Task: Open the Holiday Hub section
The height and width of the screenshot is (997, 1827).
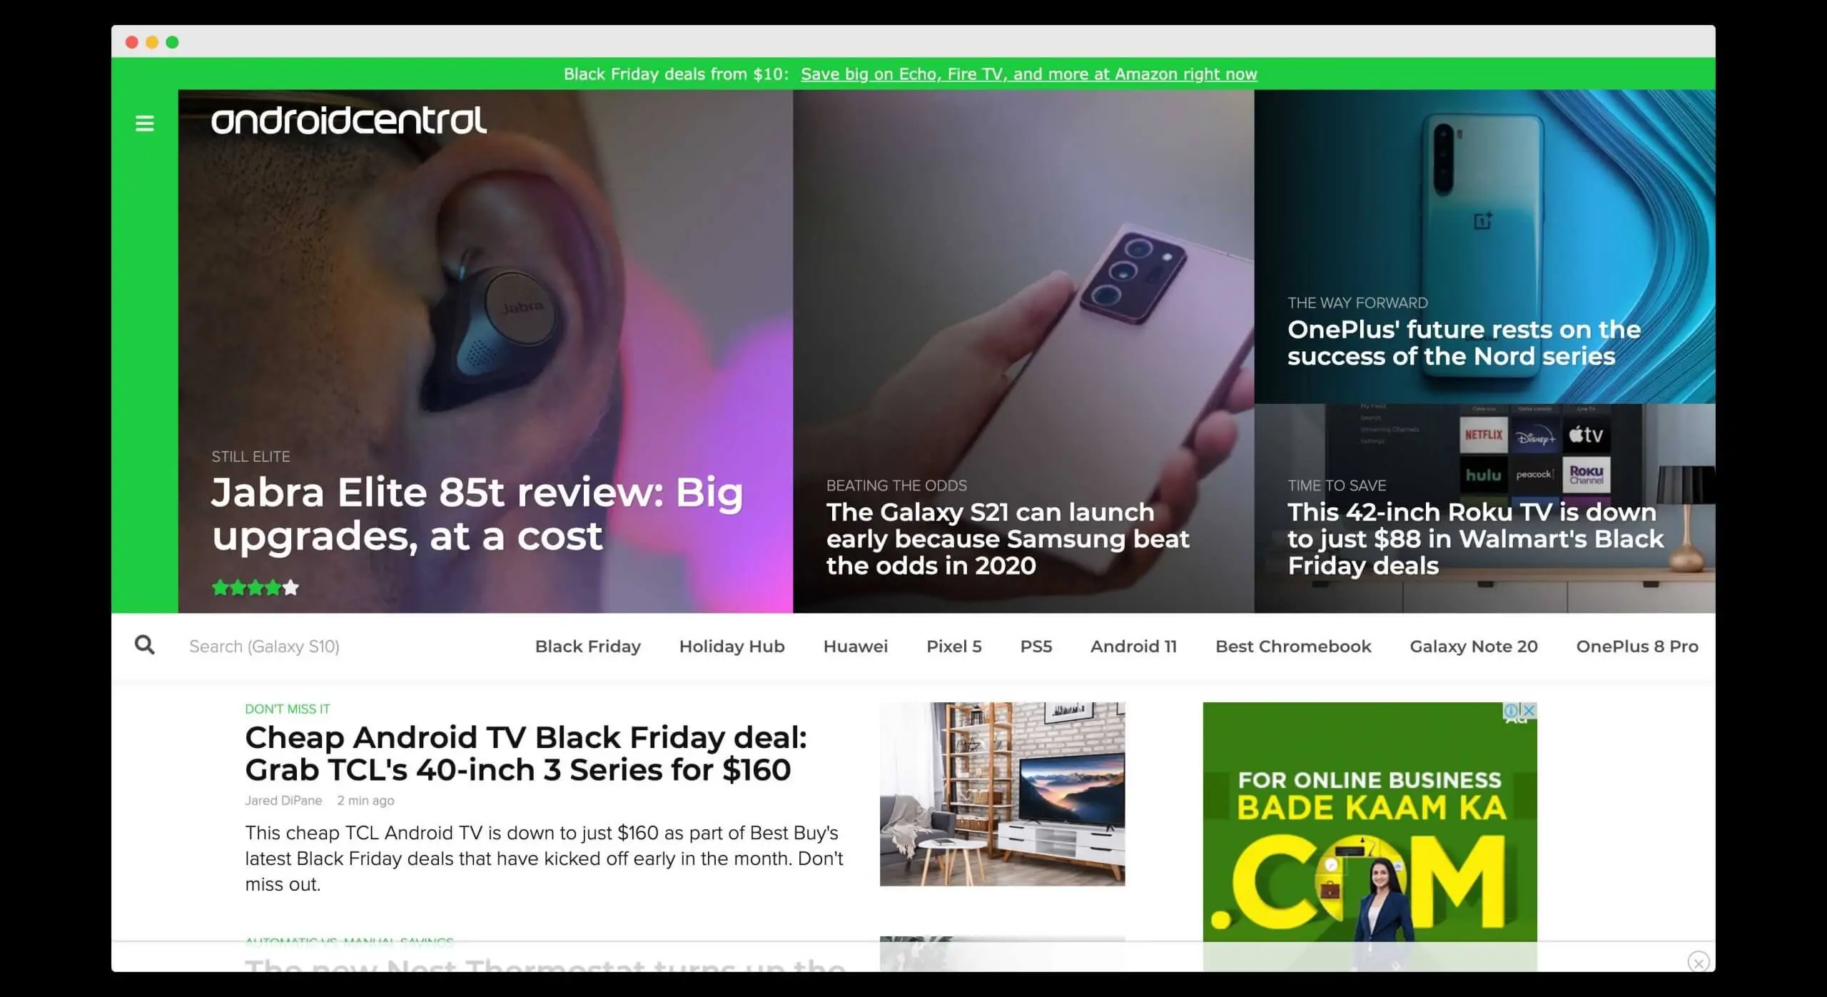Action: point(731,646)
